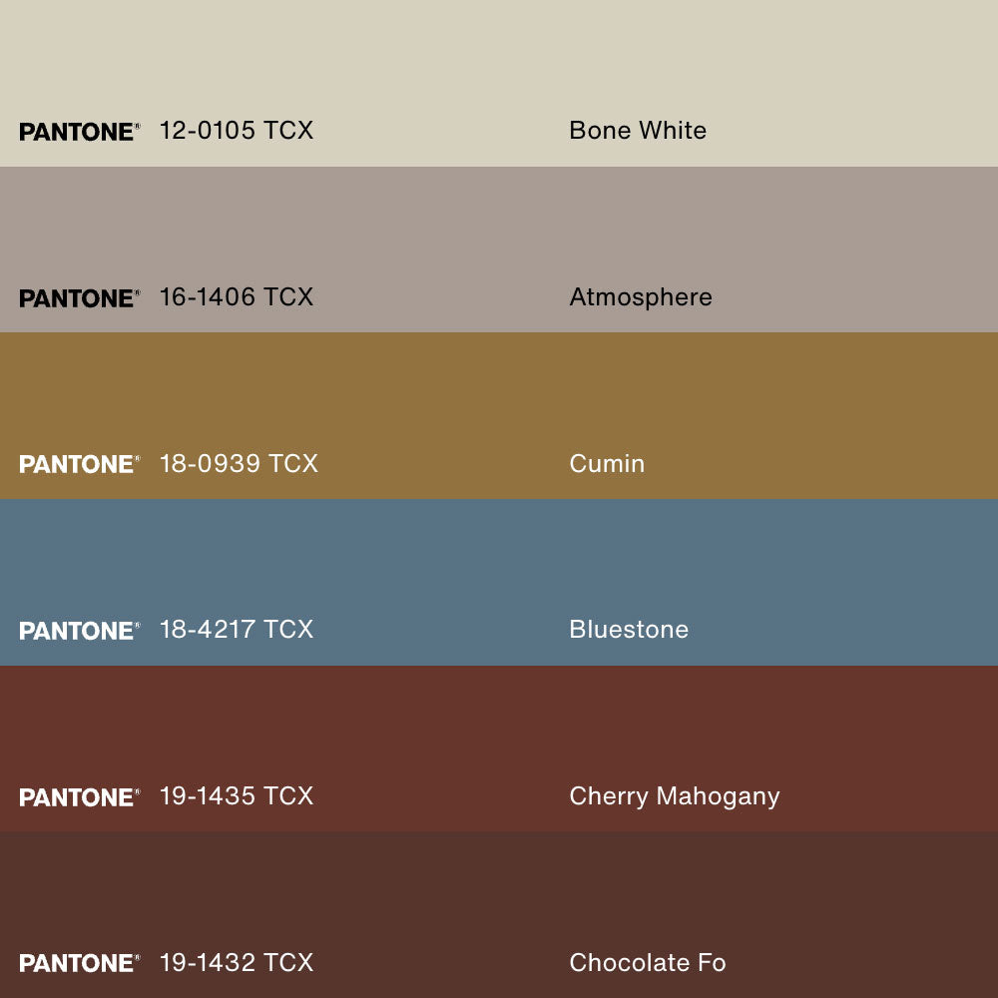Click the Pantone logo in Bluestone row
This screenshot has width=998, height=998.
(79, 631)
